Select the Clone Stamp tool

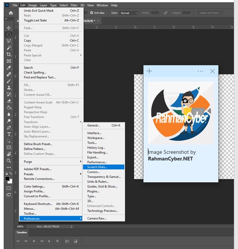[x=9, y=88]
